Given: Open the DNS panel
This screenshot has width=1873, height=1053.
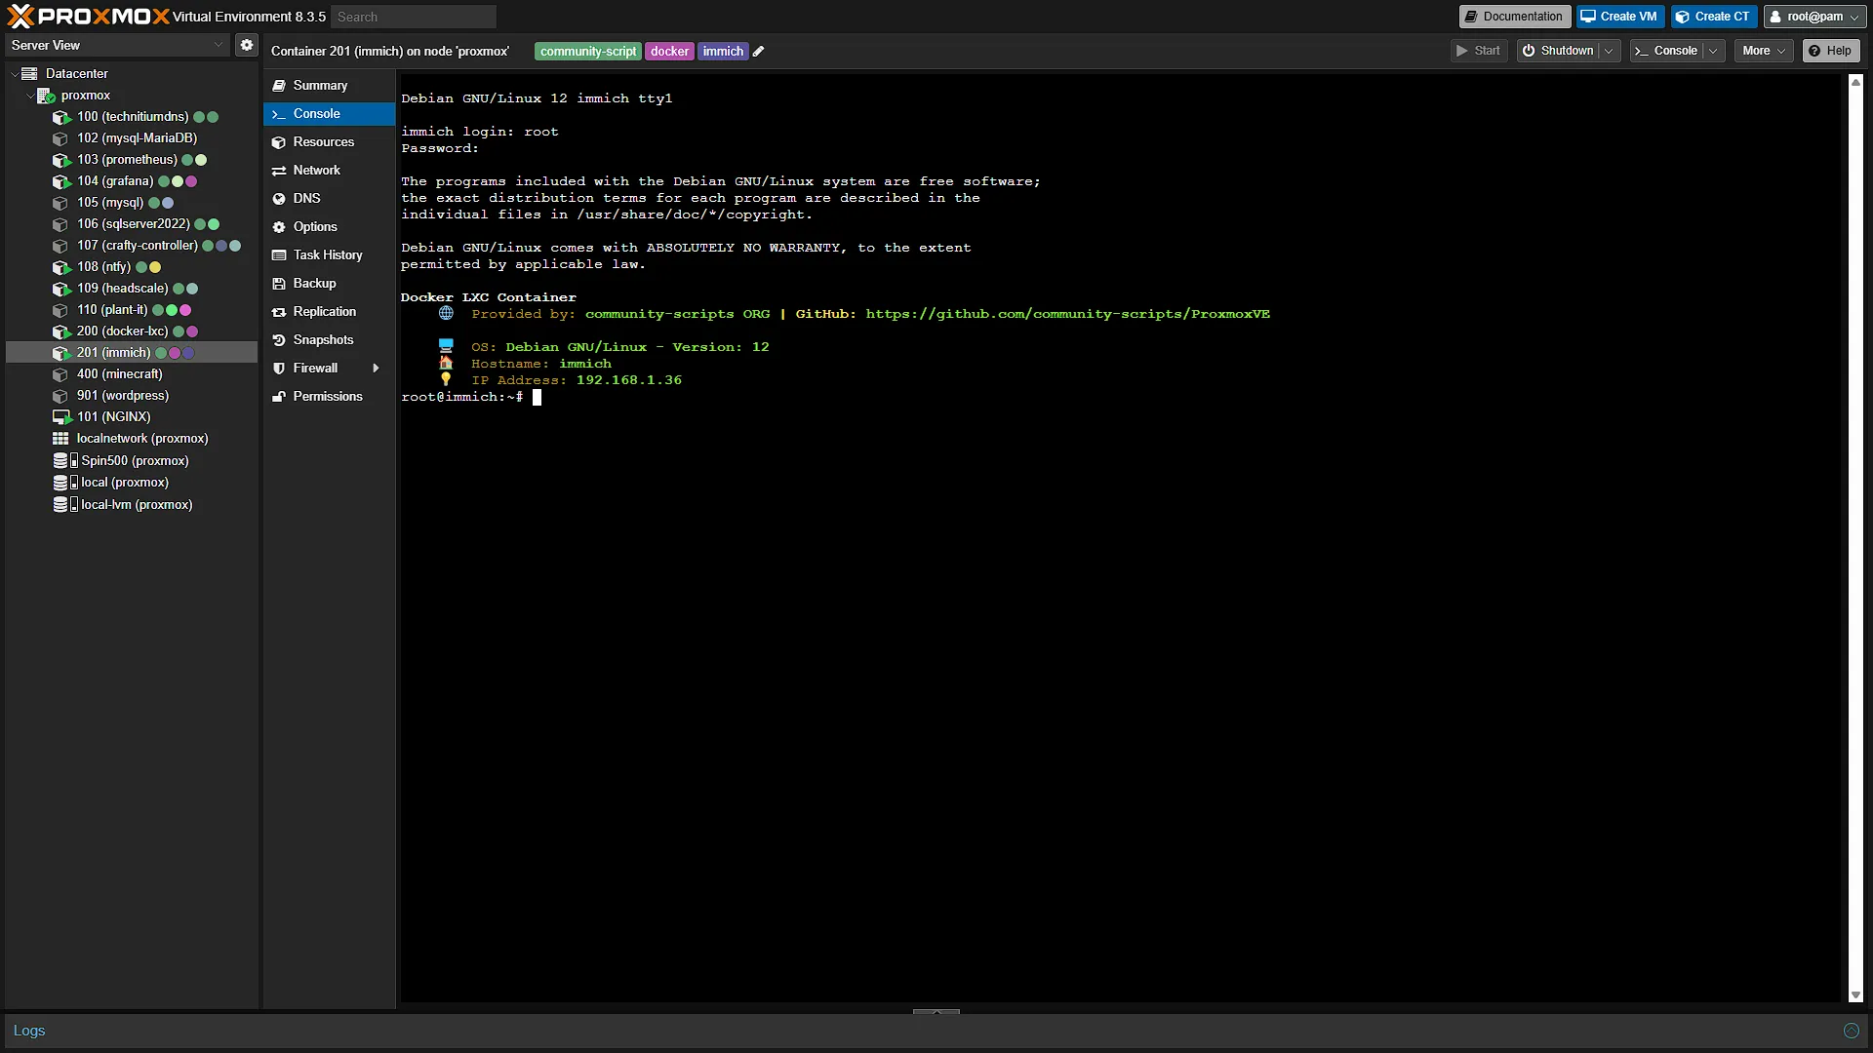Looking at the screenshot, I should (x=329, y=199).
